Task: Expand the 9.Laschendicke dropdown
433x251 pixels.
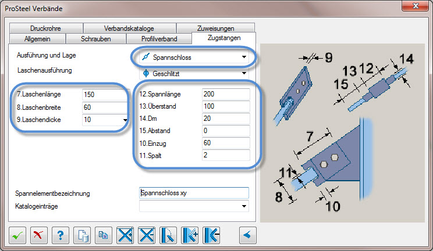Action: (x=125, y=120)
